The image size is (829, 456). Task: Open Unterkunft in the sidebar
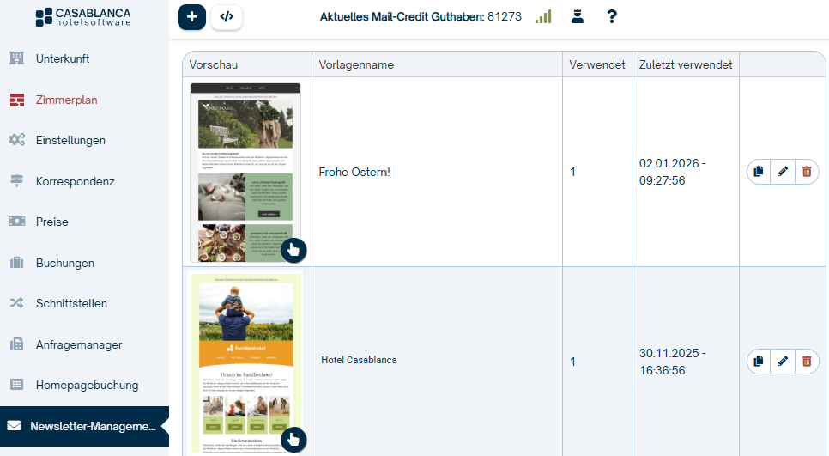[63, 58]
